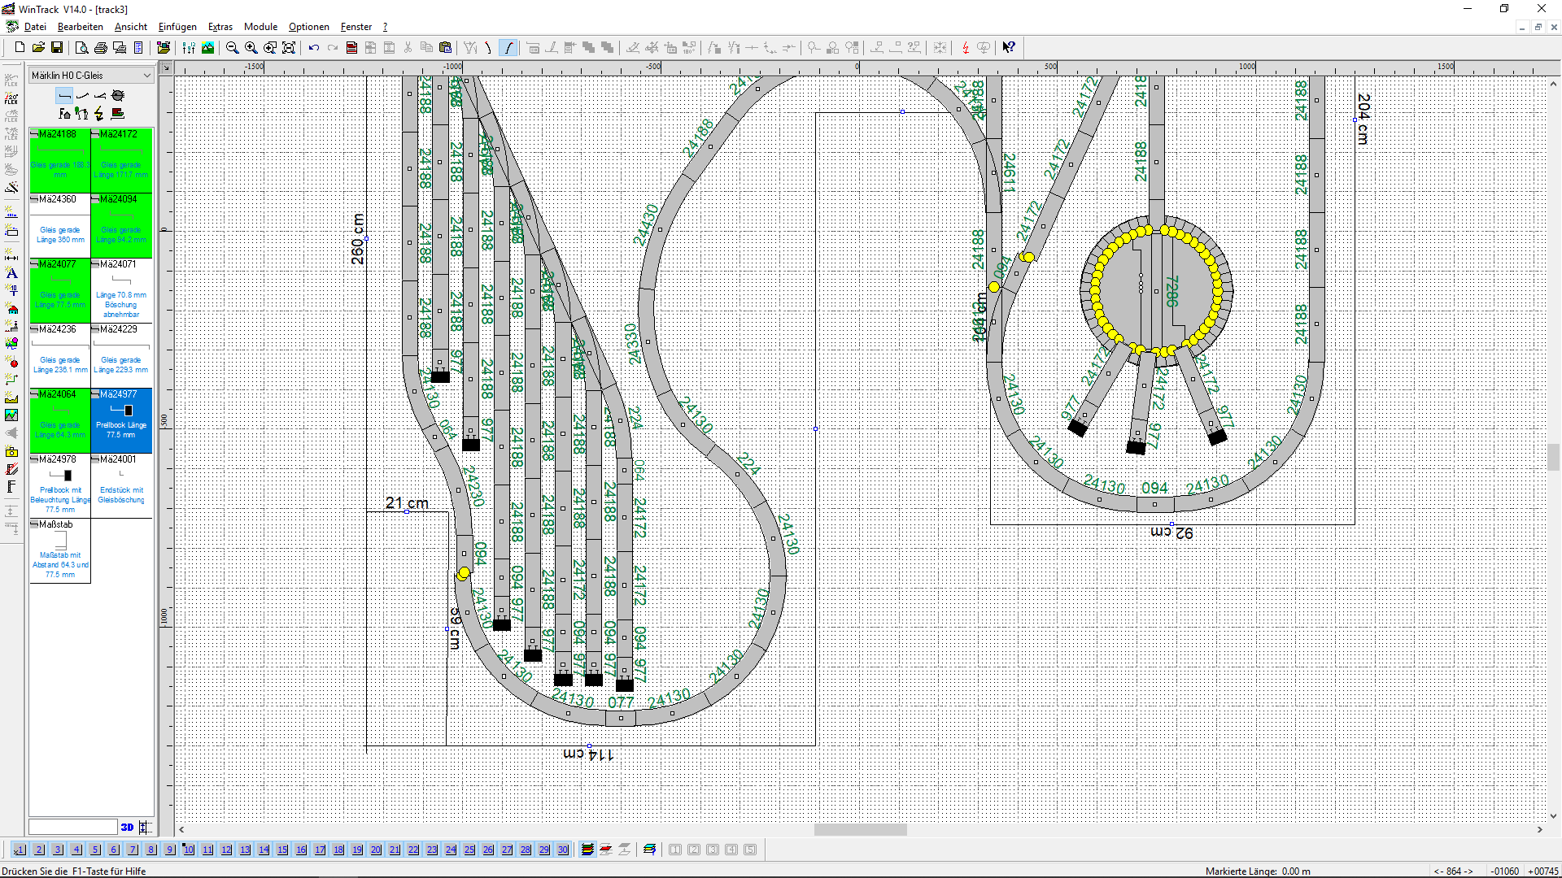Open the Extras menu
This screenshot has height=878, width=1562.
tap(220, 27)
